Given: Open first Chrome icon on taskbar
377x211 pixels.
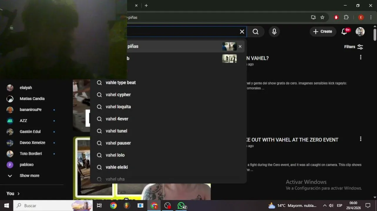Looking at the screenshot, I should tap(113, 205).
